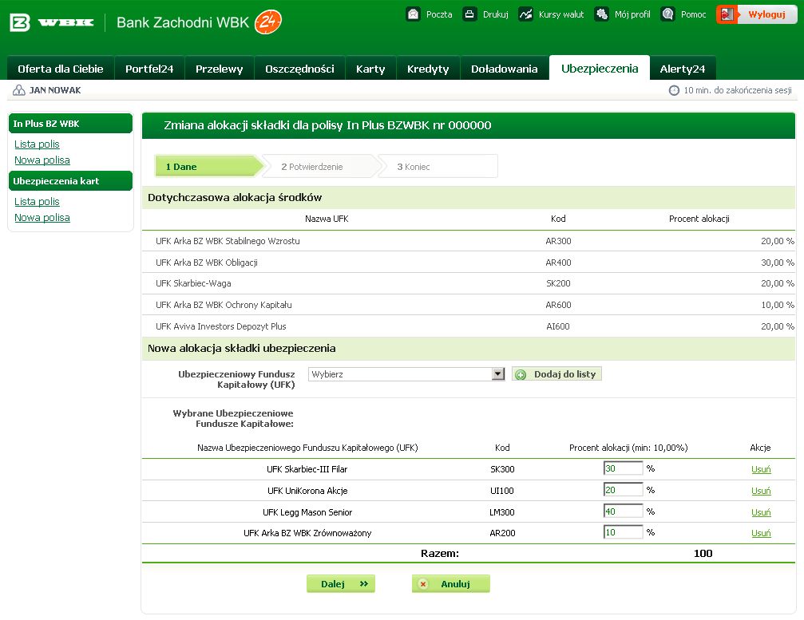Open the Doładowania tab
Image resolution: width=804 pixels, height=620 pixels.
[504, 69]
